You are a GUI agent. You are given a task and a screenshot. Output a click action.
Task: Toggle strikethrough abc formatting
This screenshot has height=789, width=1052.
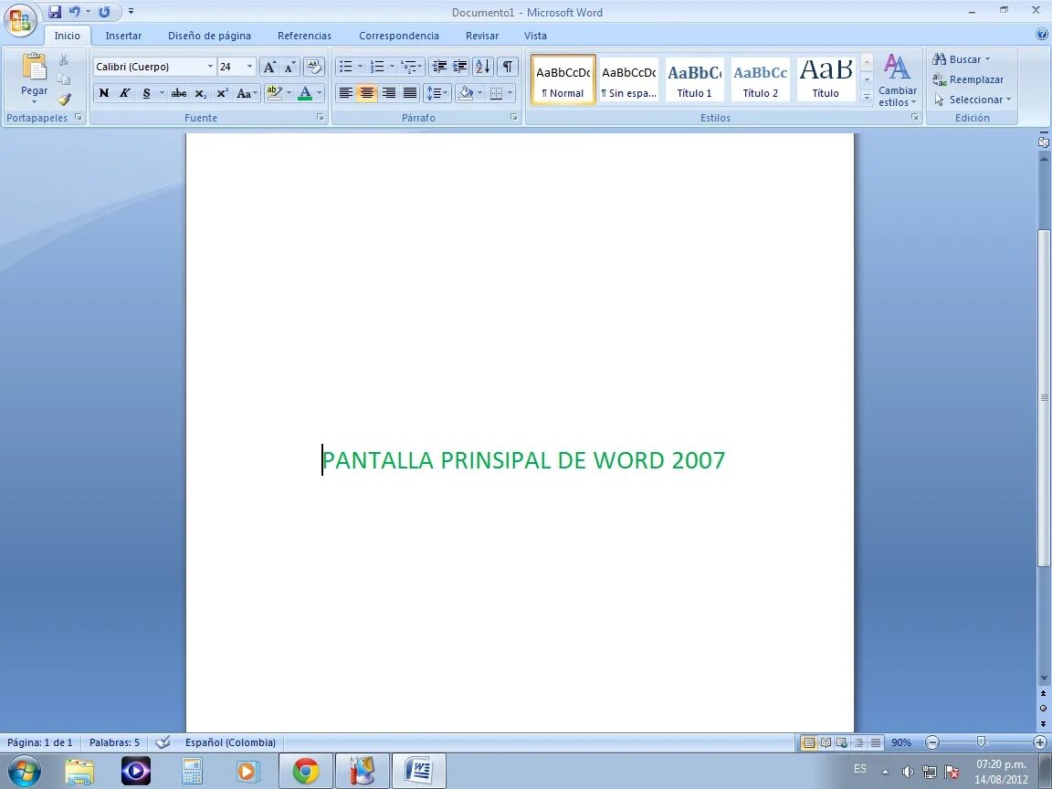pyautogui.click(x=178, y=93)
